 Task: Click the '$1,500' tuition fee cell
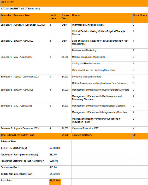click(65, 106)
